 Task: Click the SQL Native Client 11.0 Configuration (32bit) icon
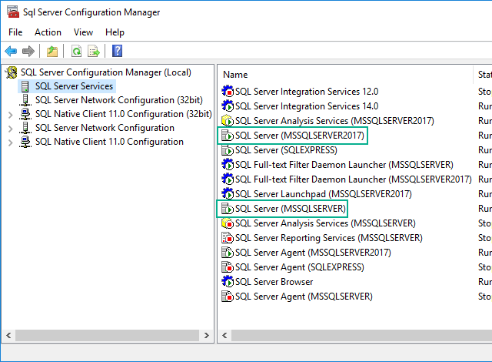pos(25,114)
